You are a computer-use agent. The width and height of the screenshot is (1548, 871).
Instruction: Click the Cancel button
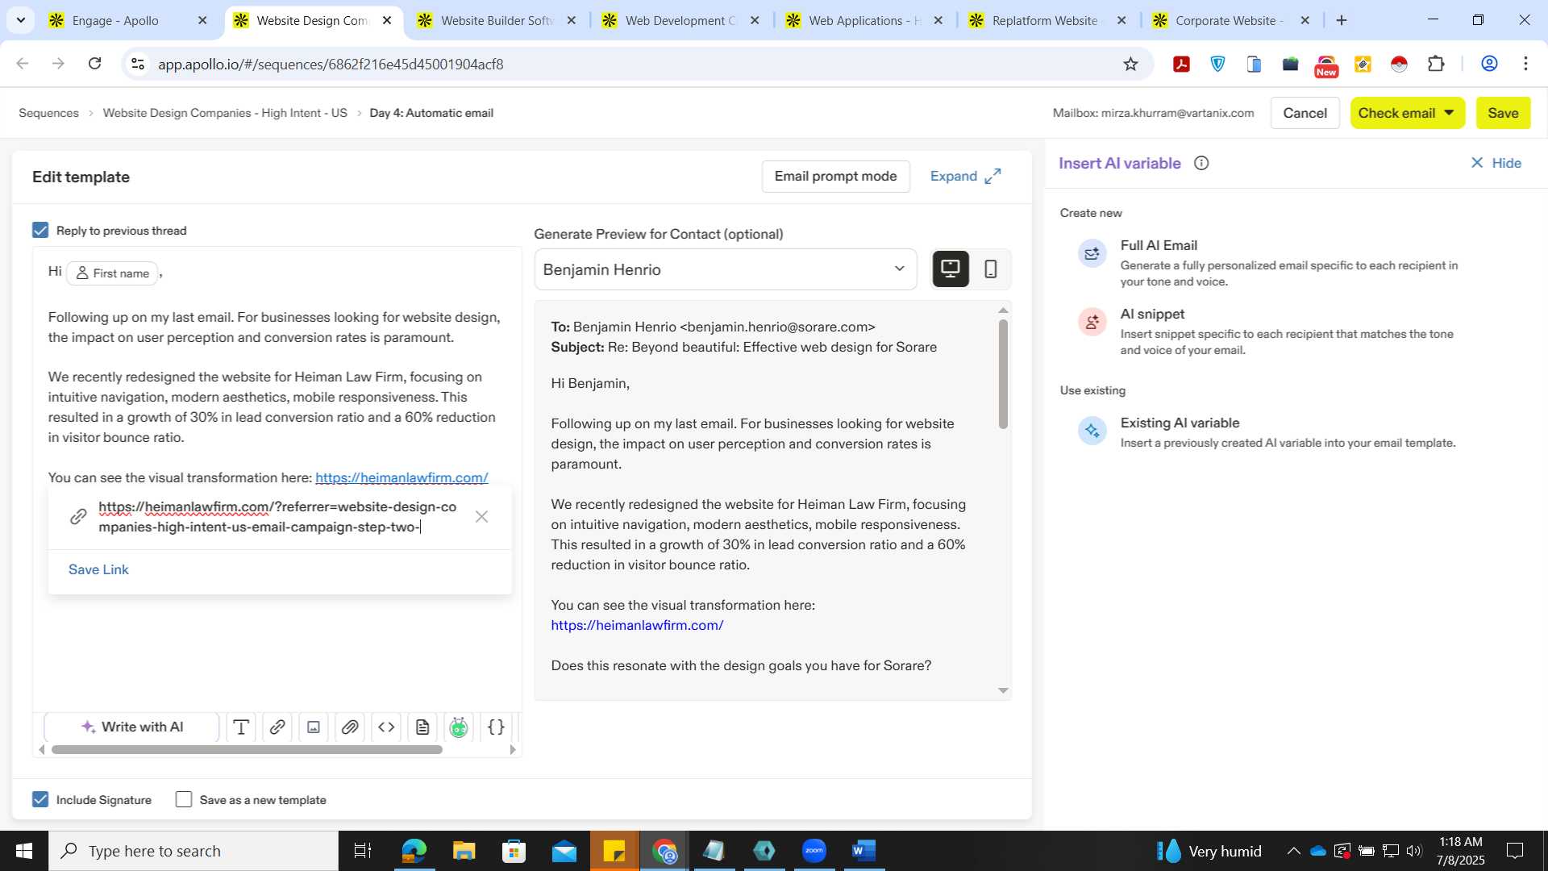(x=1305, y=113)
